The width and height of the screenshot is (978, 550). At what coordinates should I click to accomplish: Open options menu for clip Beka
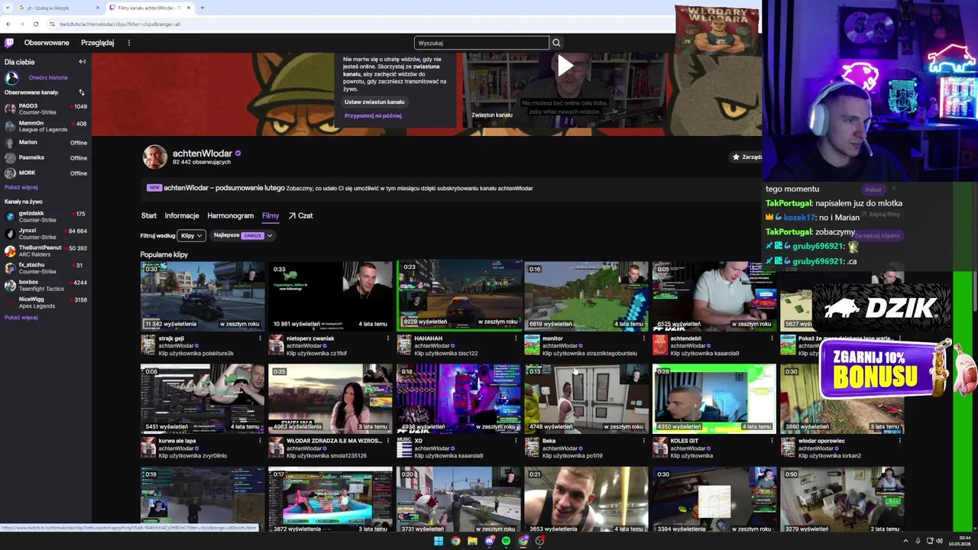coord(643,441)
